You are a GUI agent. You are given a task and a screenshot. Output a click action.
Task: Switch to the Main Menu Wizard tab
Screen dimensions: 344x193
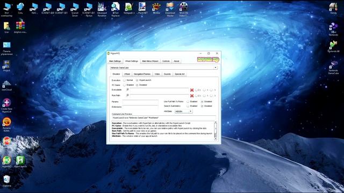150,61
